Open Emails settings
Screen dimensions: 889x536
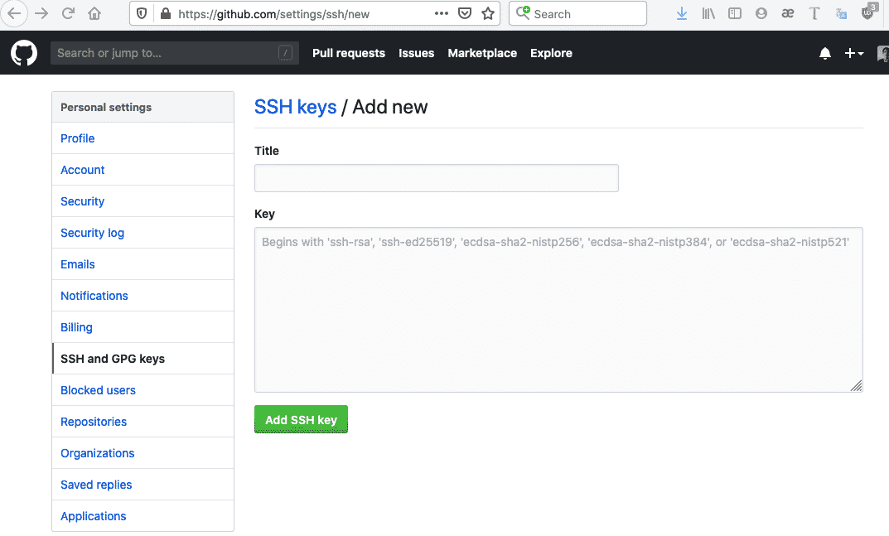coord(143,264)
